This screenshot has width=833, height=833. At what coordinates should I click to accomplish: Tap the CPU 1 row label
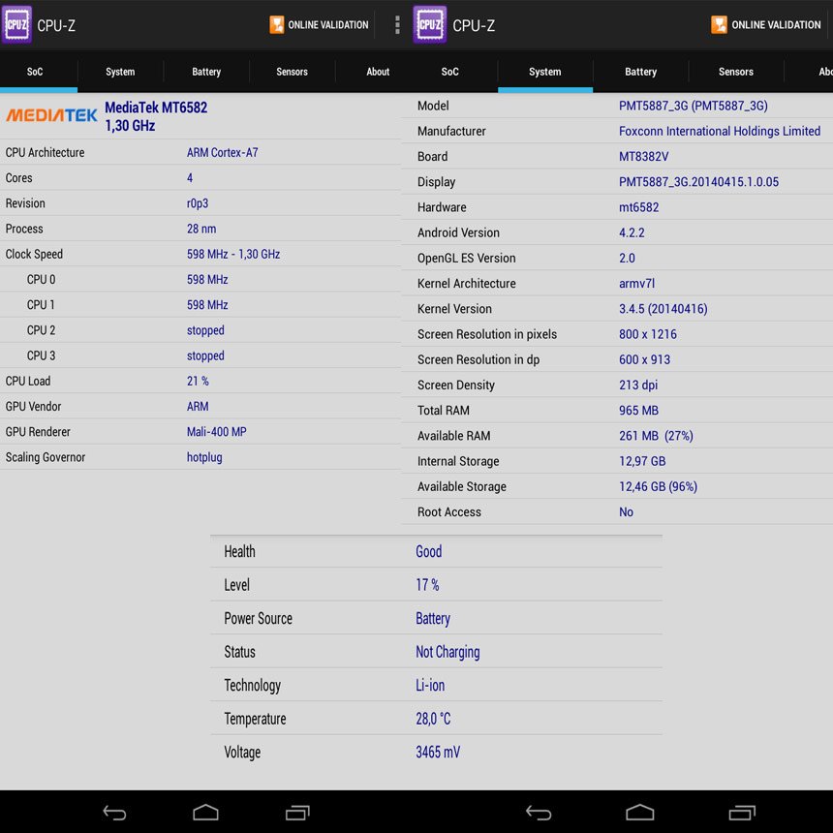click(41, 305)
